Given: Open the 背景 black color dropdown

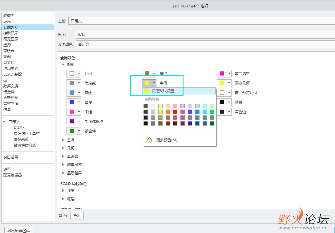Looking at the screenshot, I should [224, 102].
